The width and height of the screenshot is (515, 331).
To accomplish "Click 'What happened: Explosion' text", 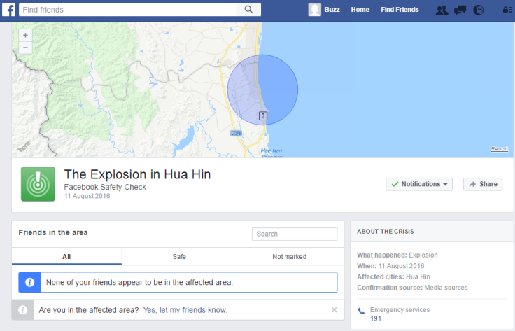I will pos(397,255).
